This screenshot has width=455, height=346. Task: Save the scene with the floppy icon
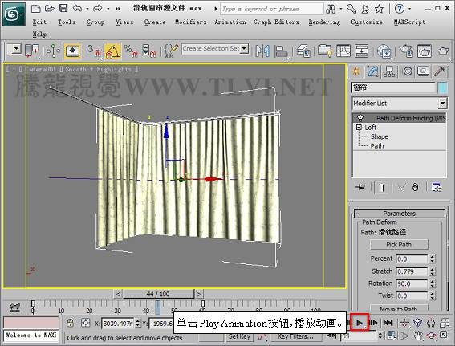[x=63, y=8]
